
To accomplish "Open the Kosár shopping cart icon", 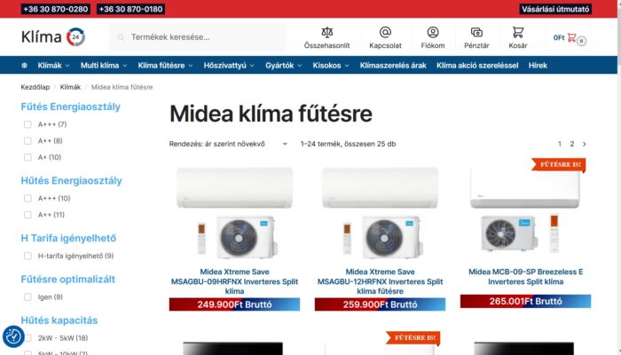I will point(517,33).
